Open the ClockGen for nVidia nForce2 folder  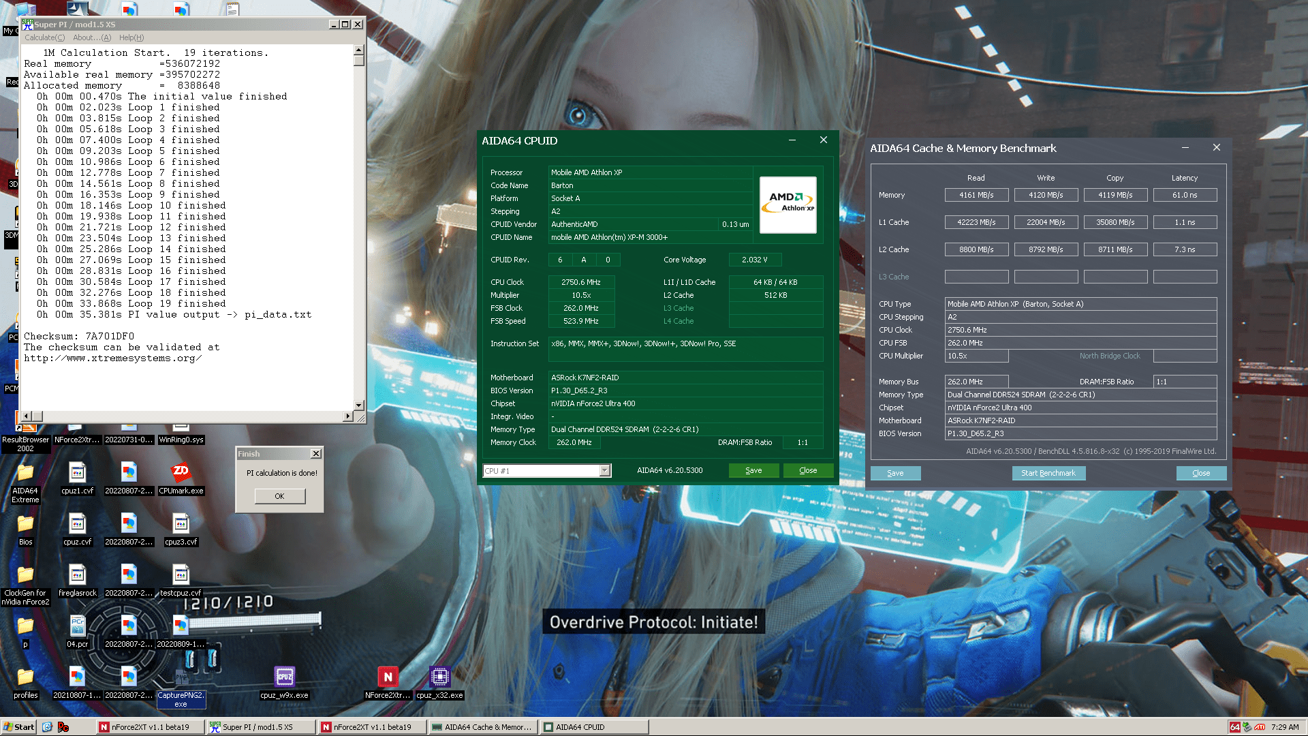click(25, 585)
